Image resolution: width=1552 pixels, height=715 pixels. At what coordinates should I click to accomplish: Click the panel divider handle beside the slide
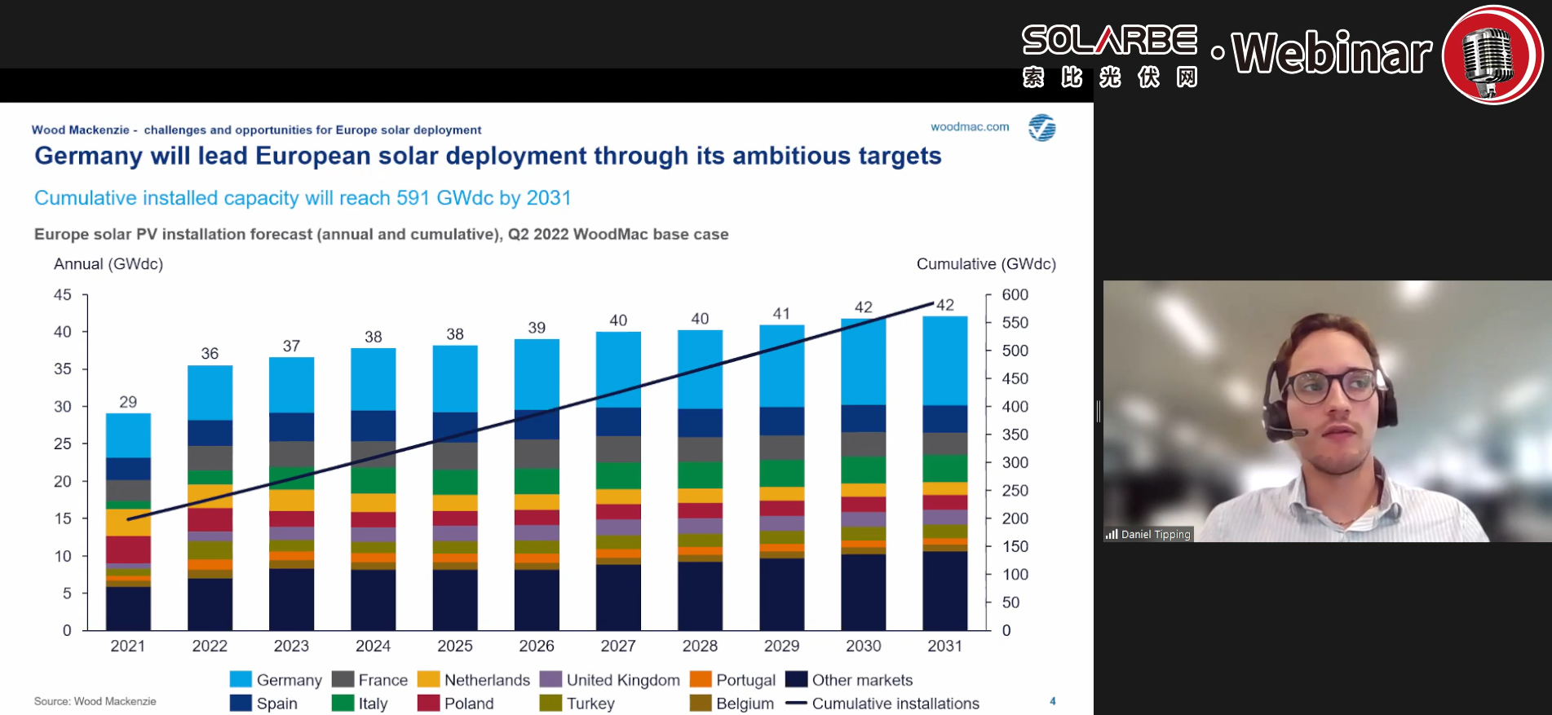(1099, 411)
